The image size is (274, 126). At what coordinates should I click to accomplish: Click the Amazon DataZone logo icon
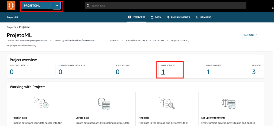click(11, 6)
